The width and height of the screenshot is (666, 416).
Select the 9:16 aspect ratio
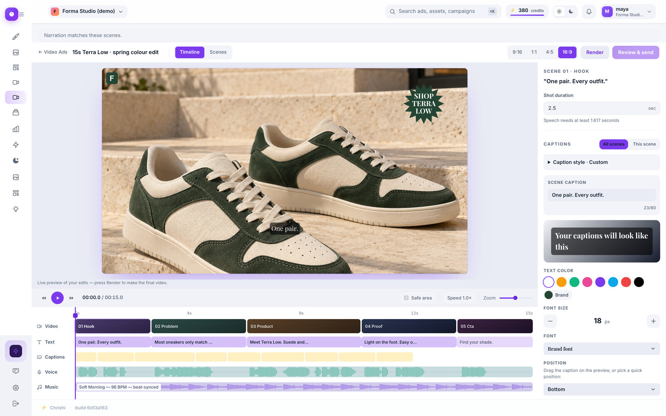517,52
